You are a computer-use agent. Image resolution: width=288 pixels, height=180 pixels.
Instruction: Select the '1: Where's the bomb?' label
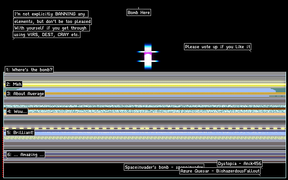click(x=29, y=69)
